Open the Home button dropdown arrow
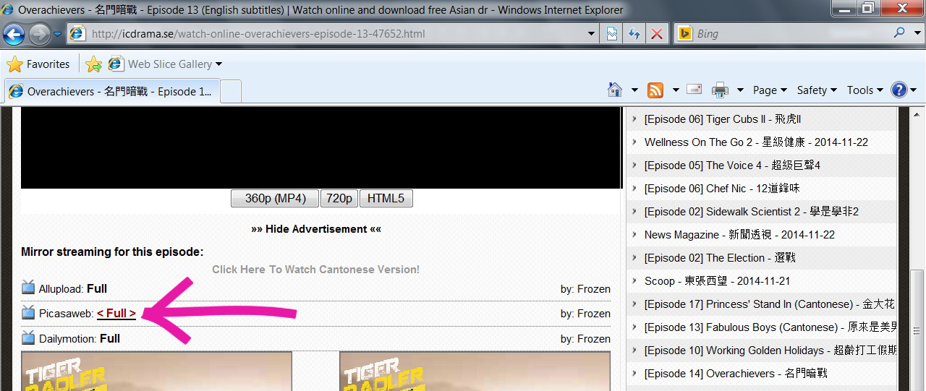 (x=634, y=90)
